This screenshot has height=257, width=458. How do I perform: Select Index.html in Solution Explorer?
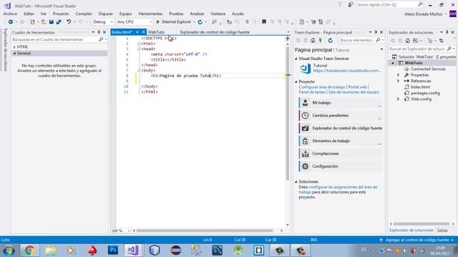coord(420,87)
